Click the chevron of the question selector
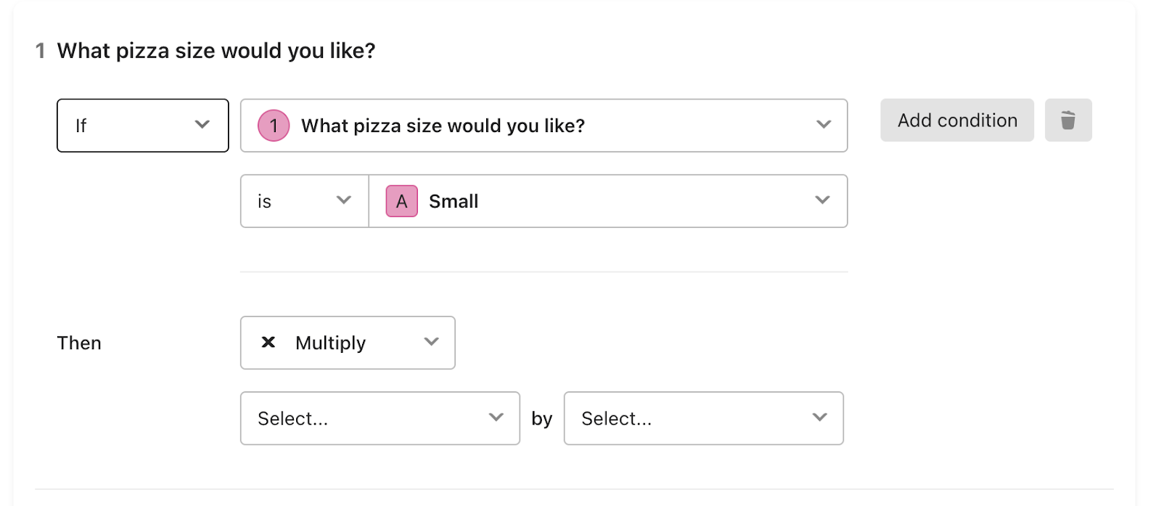The width and height of the screenshot is (1161, 506). click(x=824, y=124)
